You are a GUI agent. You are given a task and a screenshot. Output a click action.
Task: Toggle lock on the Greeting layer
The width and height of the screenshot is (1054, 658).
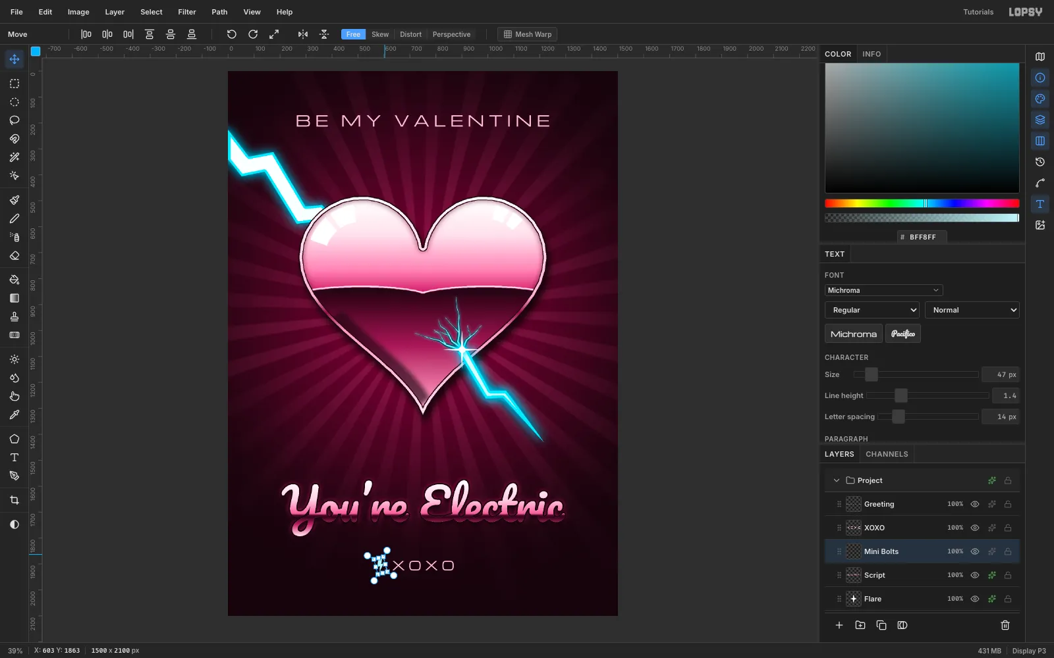click(1008, 504)
